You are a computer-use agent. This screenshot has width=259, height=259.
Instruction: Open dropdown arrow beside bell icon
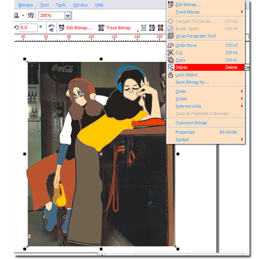coord(23,16)
